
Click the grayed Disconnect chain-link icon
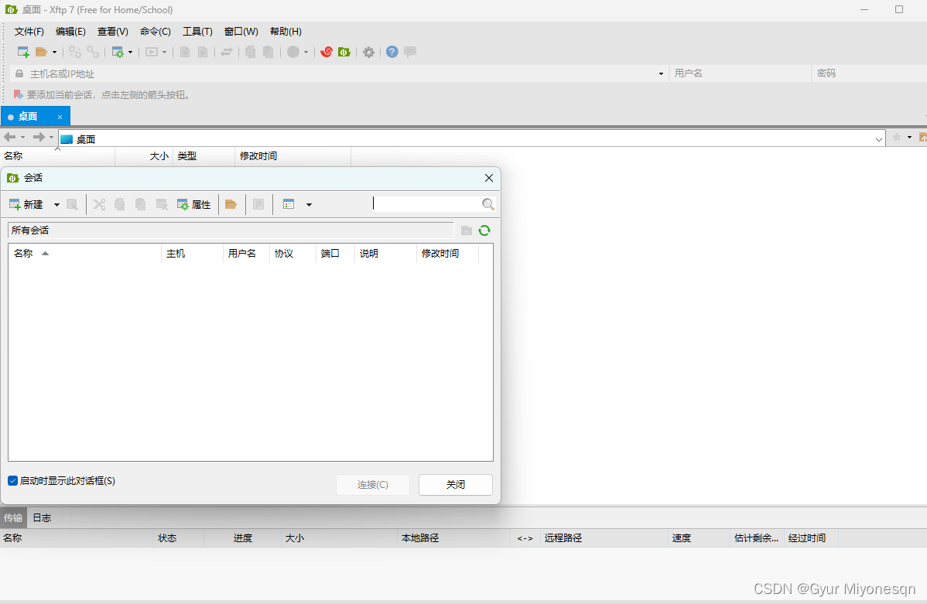(x=93, y=52)
